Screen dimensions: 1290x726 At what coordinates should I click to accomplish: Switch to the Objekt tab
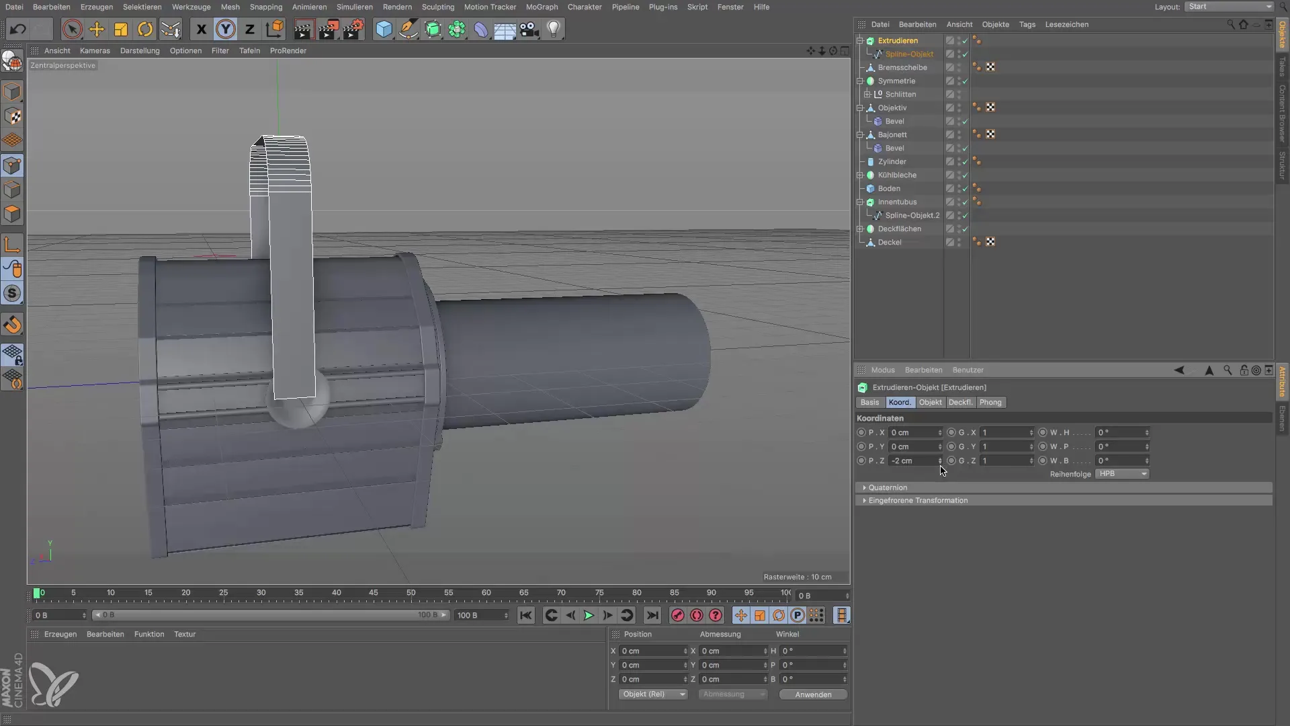pyautogui.click(x=931, y=402)
